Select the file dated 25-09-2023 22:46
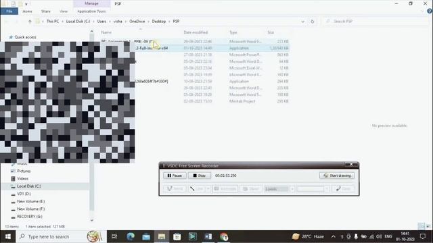The image size is (433, 243). tap(195, 41)
